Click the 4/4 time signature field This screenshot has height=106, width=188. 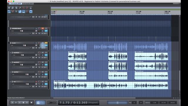coord(141,103)
